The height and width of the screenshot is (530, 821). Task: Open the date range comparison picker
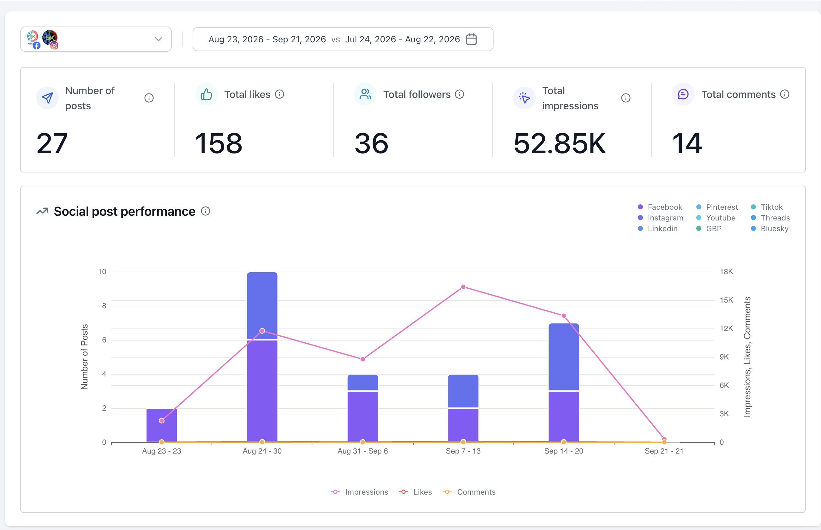[343, 39]
